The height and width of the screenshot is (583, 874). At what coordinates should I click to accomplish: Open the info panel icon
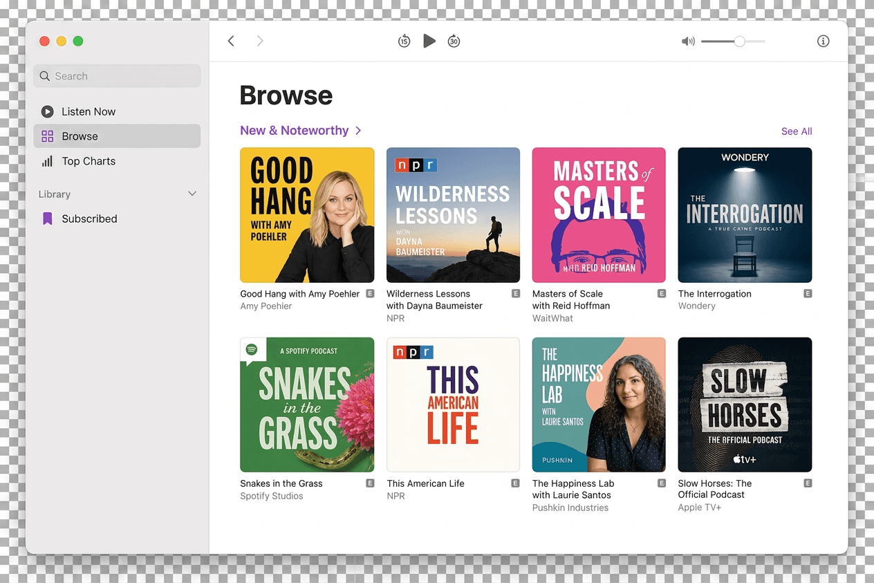click(x=823, y=41)
